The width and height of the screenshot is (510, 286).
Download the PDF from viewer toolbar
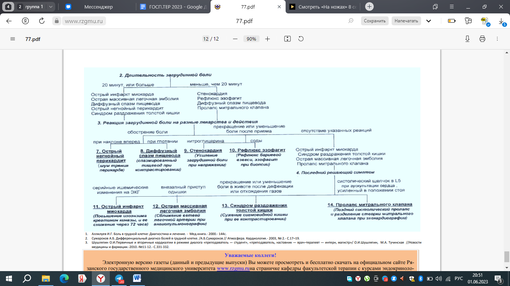[467, 39]
